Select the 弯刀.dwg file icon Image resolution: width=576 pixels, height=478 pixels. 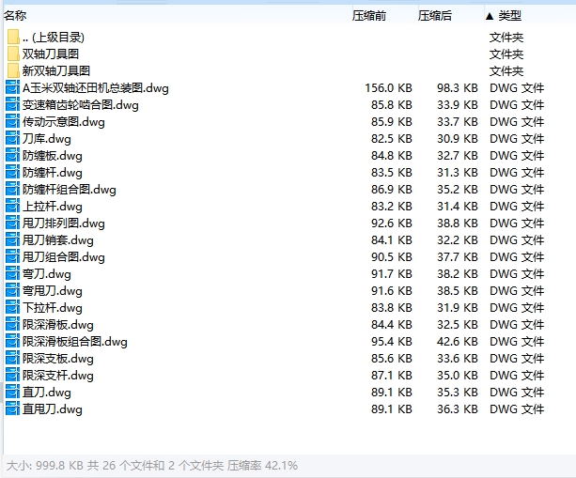pyautogui.click(x=12, y=273)
